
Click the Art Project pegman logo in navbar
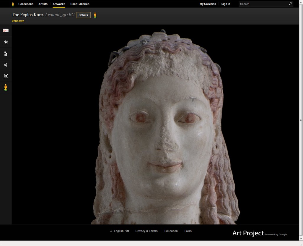point(13,4)
